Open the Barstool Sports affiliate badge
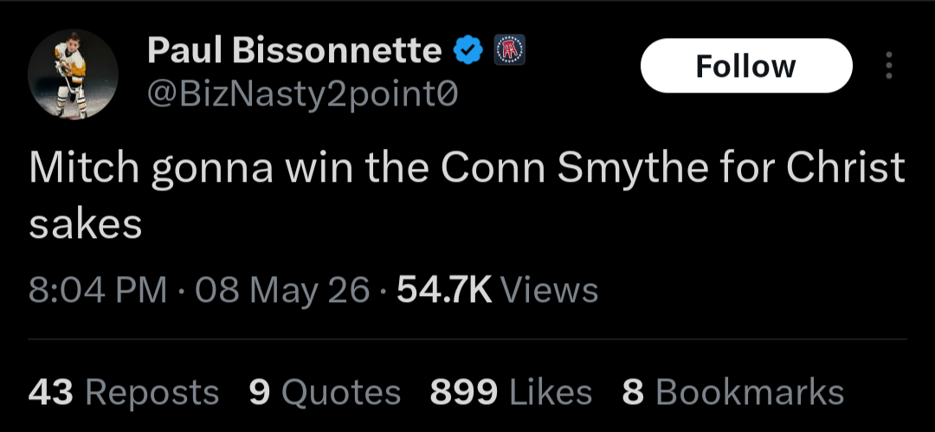This screenshot has width=935, height=432. [x=510, y=49]
